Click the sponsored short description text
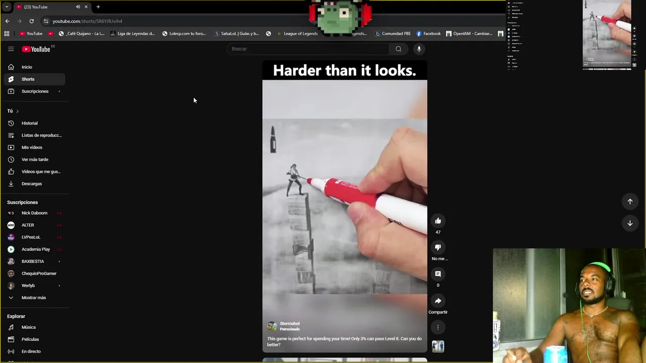Screen dimensions: 646x363 [344, 342]
